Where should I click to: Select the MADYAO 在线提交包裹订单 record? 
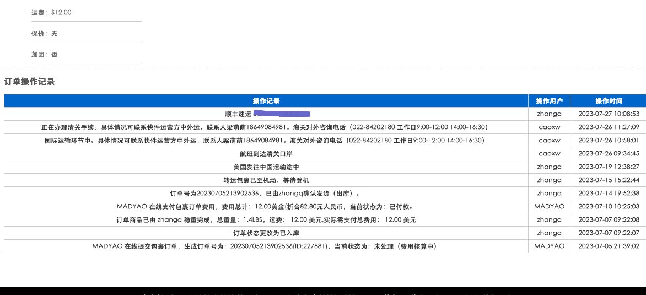[x=264, y=246]
